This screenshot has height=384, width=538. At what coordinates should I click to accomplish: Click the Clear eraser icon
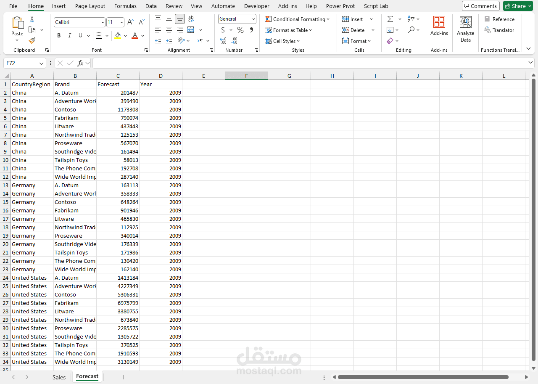[x=390, y=41]
